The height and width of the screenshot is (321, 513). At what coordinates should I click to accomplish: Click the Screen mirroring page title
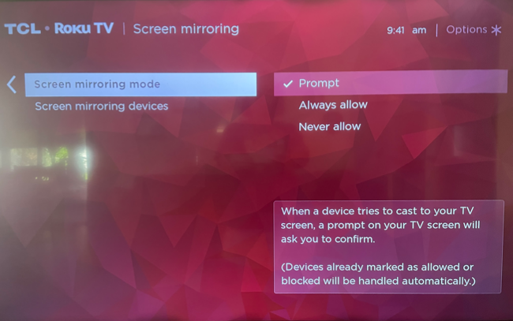click(185, 29)
